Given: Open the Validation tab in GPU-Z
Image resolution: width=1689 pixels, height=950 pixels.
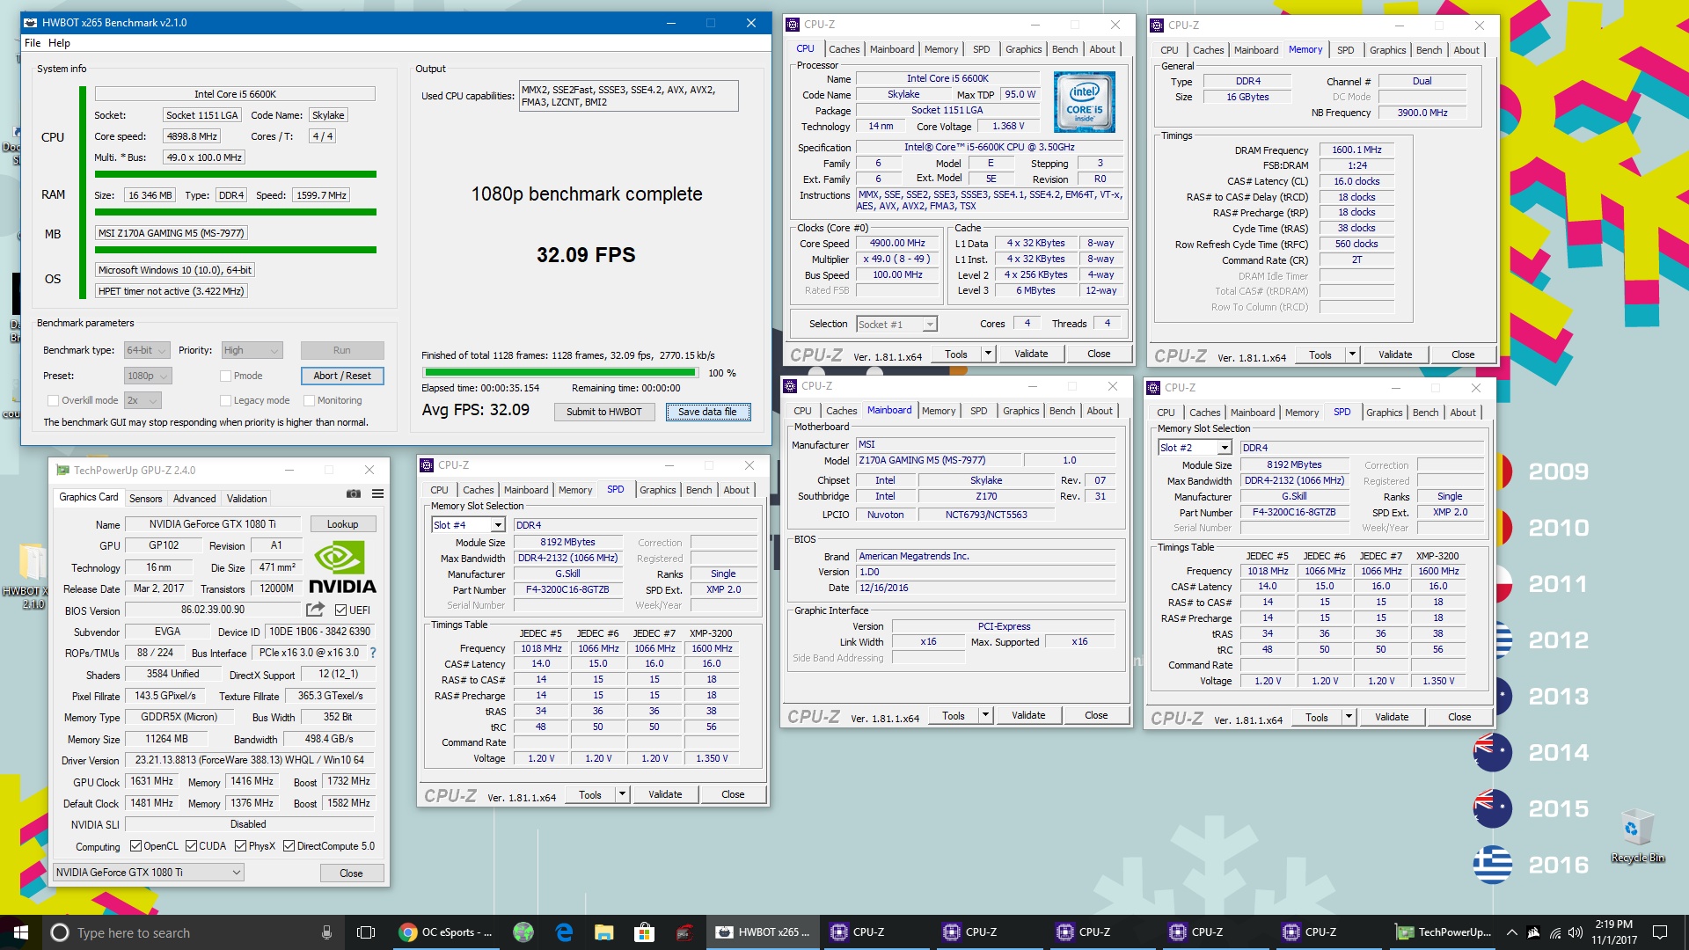Looking at the screenshot, I should pyautogui.click(x=246, y=498).
